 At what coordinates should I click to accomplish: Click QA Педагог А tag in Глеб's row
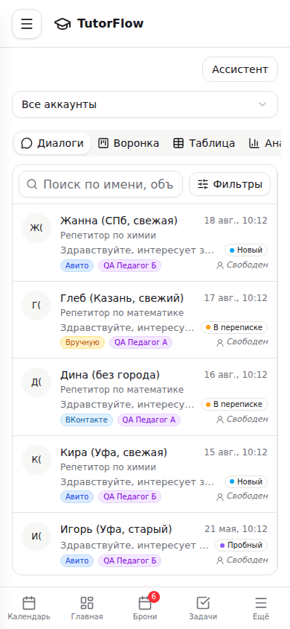tap(141, 343)
